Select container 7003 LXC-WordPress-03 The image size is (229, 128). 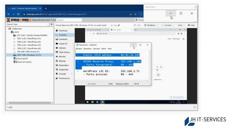(29, 45)
